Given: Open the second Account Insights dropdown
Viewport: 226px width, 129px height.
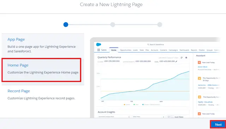Looking at the screenshot, I should [x=148, y=116].
